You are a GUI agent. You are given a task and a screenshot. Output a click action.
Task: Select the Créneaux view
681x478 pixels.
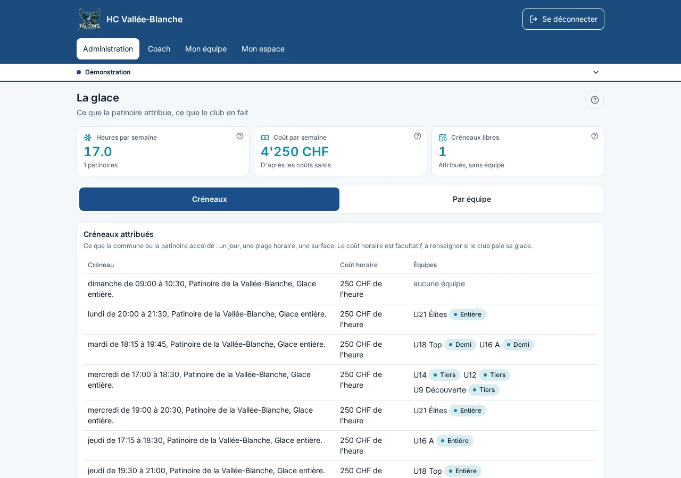[x=209, y=199]
